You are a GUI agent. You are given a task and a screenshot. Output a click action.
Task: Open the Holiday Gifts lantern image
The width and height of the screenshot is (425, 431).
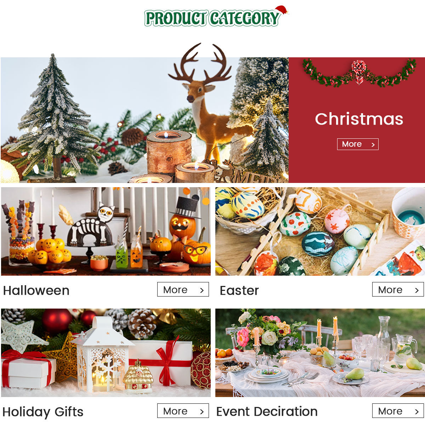tap(106, 353)
